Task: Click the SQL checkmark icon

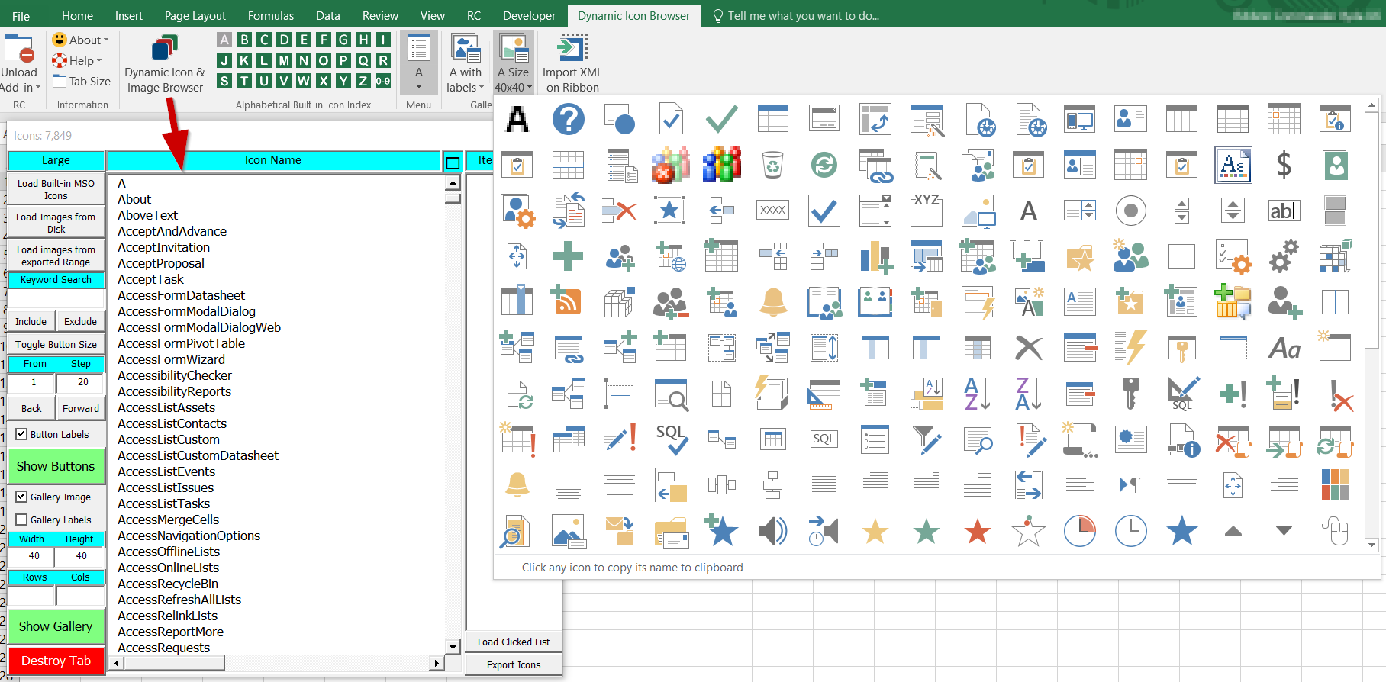Action: point(671,439)
